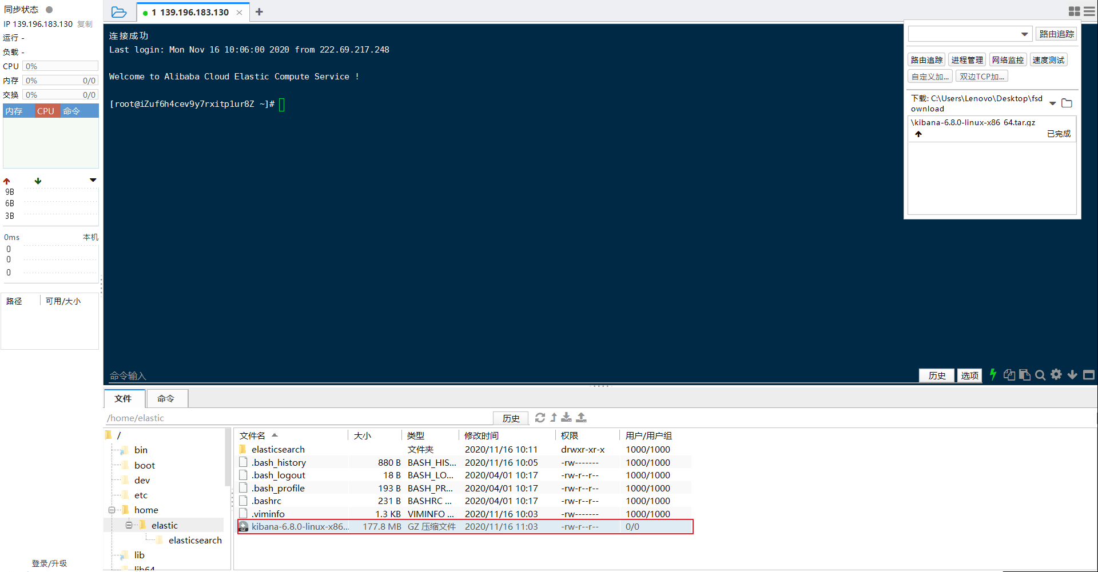Refresh the file list

point(540,418)
